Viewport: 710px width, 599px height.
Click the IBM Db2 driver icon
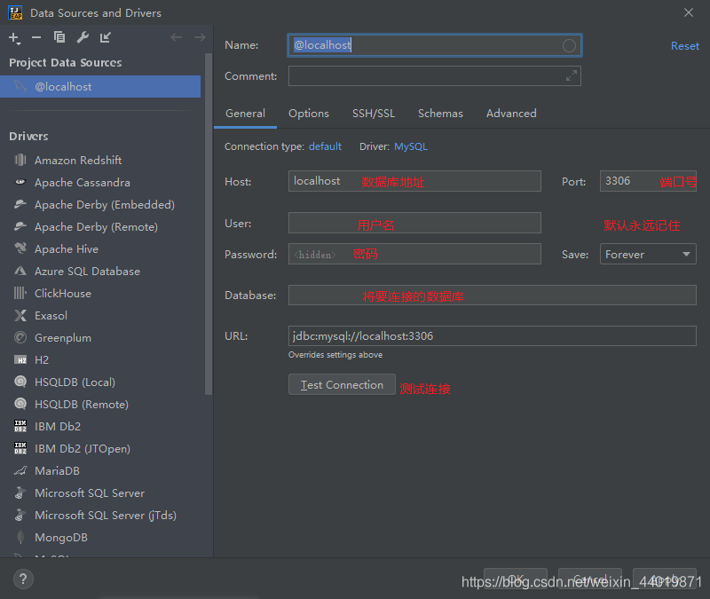pyautogui.click(x=20, y=426)
